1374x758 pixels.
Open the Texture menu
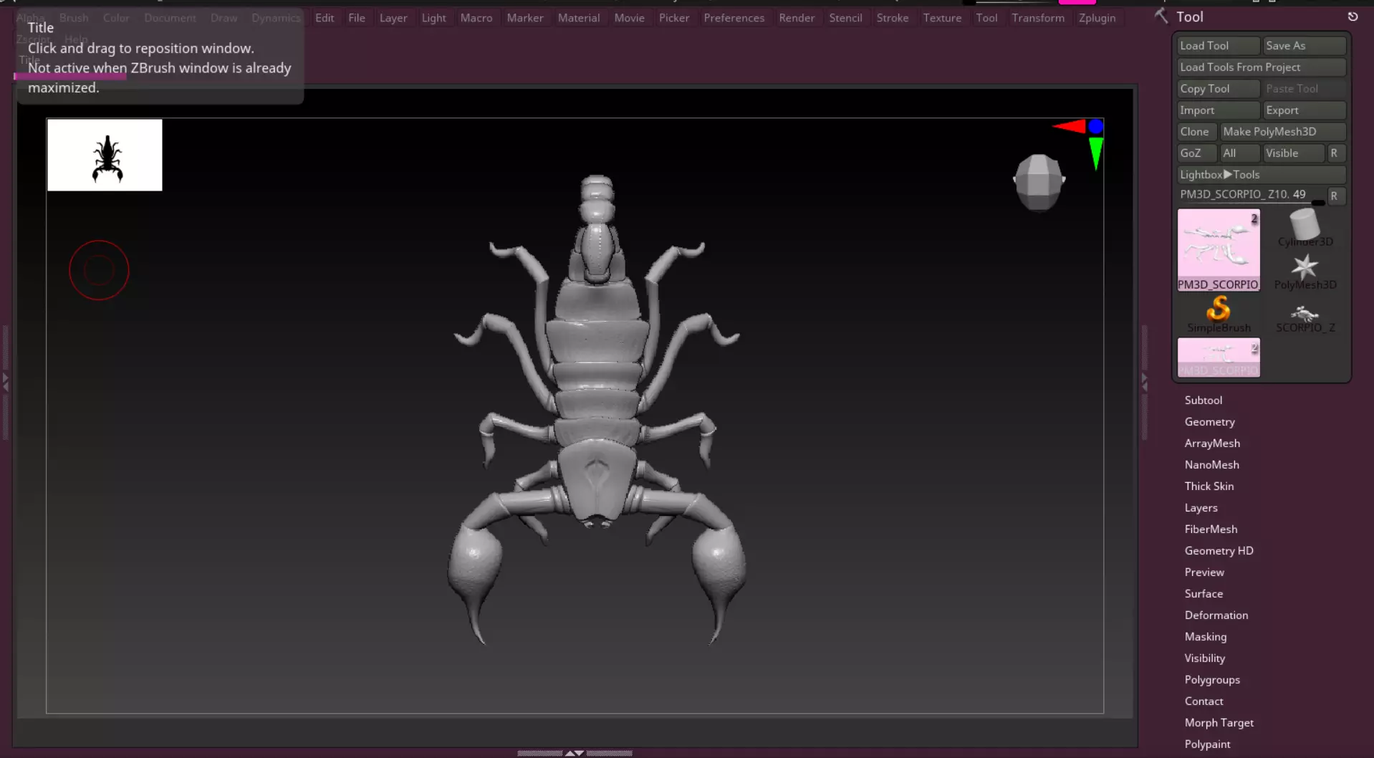(942, 18)
